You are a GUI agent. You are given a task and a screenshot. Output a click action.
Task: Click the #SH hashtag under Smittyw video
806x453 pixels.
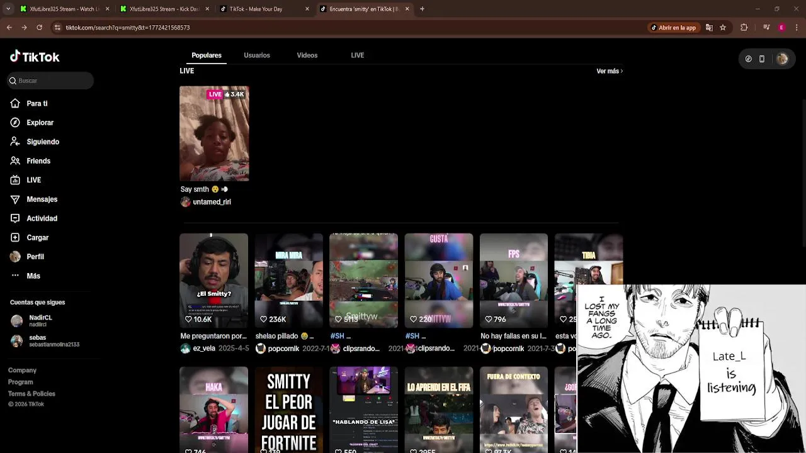click(x=337, y=336)
